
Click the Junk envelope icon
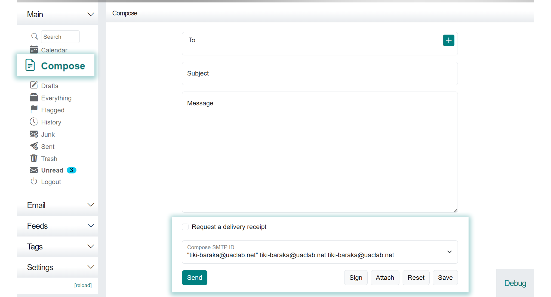[x=34, y=134]
